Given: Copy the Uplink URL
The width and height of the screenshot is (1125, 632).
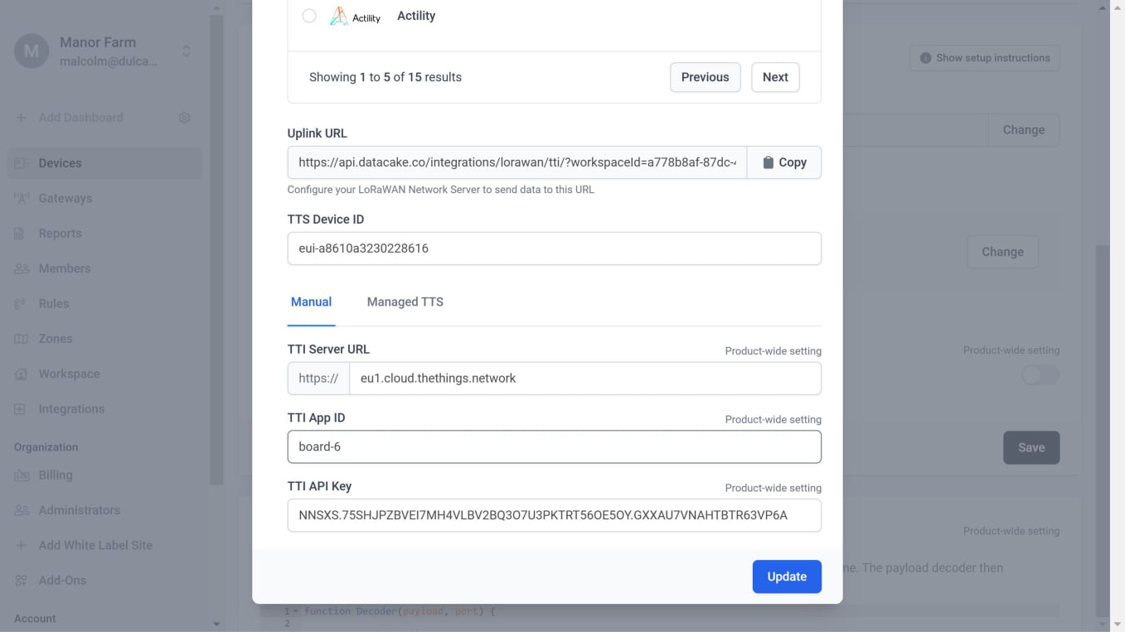Looking at the screenshot, I should pos(783,162).
